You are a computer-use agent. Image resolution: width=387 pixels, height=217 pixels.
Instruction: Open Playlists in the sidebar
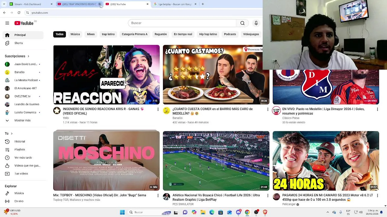(x=23, y=149)
